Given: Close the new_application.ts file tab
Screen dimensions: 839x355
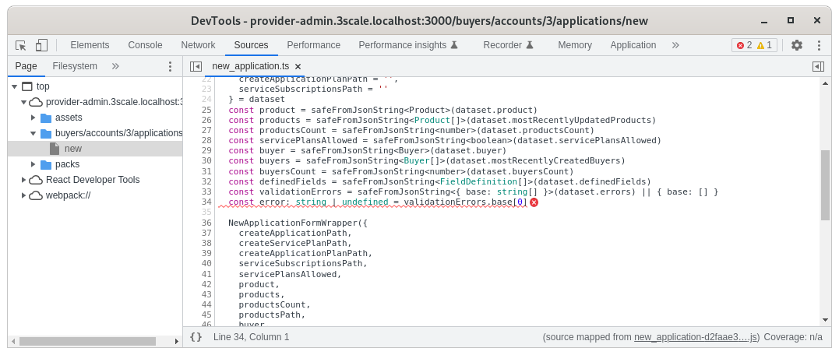Looking at the screenshot, I should point(298,67).
